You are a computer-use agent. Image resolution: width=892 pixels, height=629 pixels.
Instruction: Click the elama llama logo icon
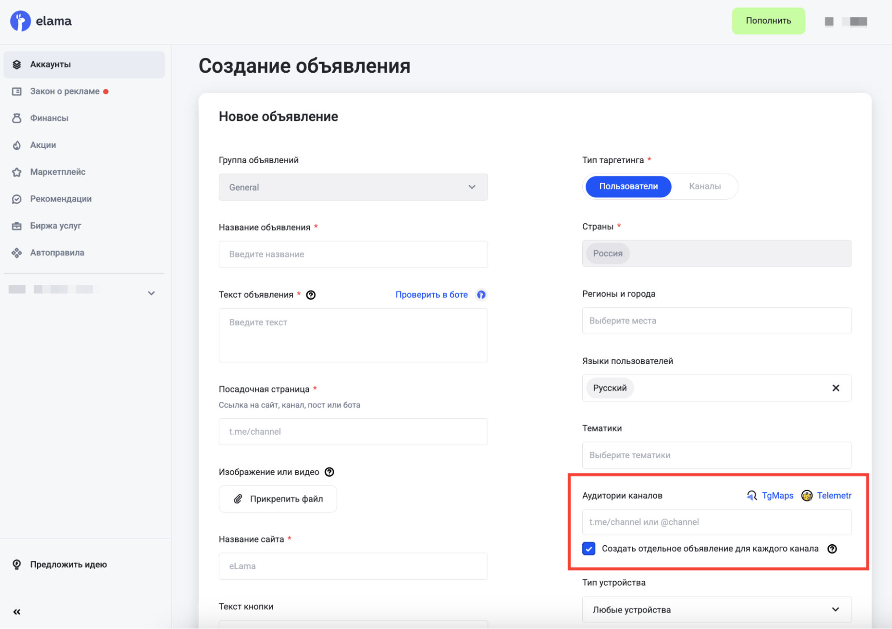(x=21, y=21)
